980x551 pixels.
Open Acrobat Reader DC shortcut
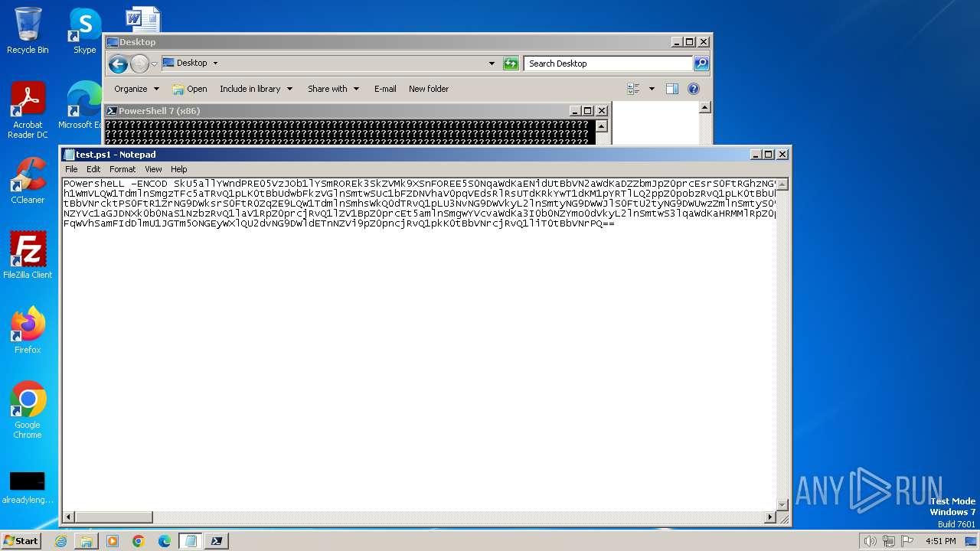click(28, 111)
